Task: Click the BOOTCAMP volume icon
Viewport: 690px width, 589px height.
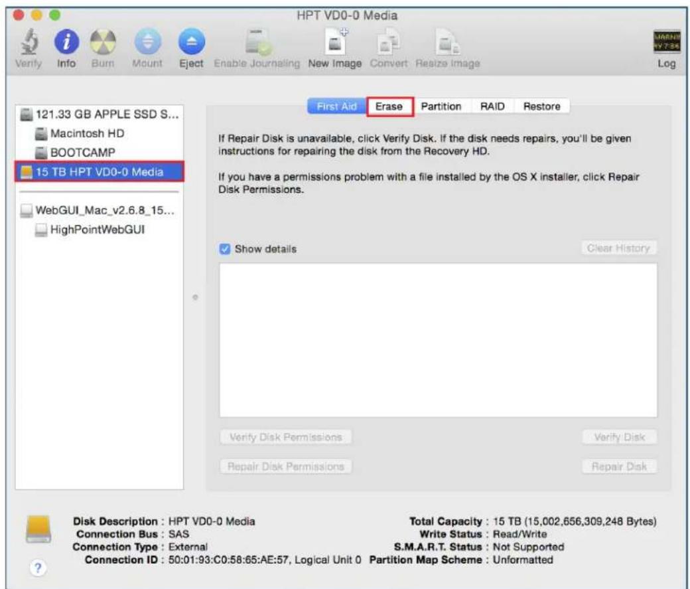Action: pyautogui.click(x=41, y=153)
